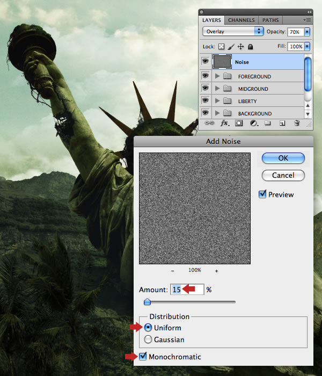Close the Layers panel with round button

(x=201, y=12)
